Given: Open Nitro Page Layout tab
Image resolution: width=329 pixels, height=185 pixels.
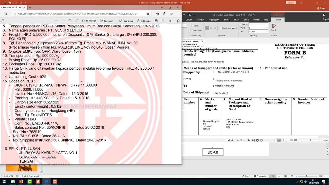Looking at the screenshot, I should 214,20.
